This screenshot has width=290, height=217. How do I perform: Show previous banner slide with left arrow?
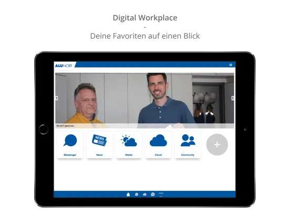coord(57,98)
